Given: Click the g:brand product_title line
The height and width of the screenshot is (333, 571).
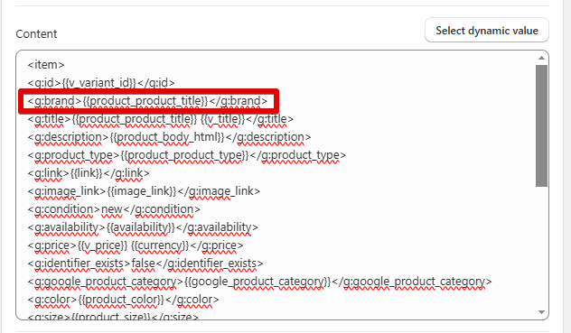Looking at the screenshot, I should pos(147,101).
